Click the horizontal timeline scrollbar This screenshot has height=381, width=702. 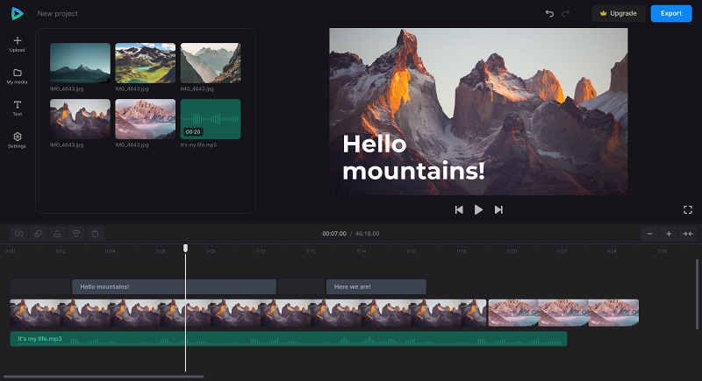click(x=104, y=377)
